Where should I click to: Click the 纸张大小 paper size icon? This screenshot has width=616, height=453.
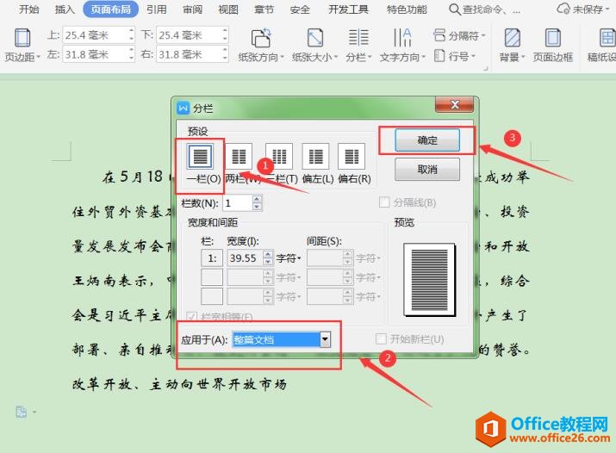click(315, 38)
